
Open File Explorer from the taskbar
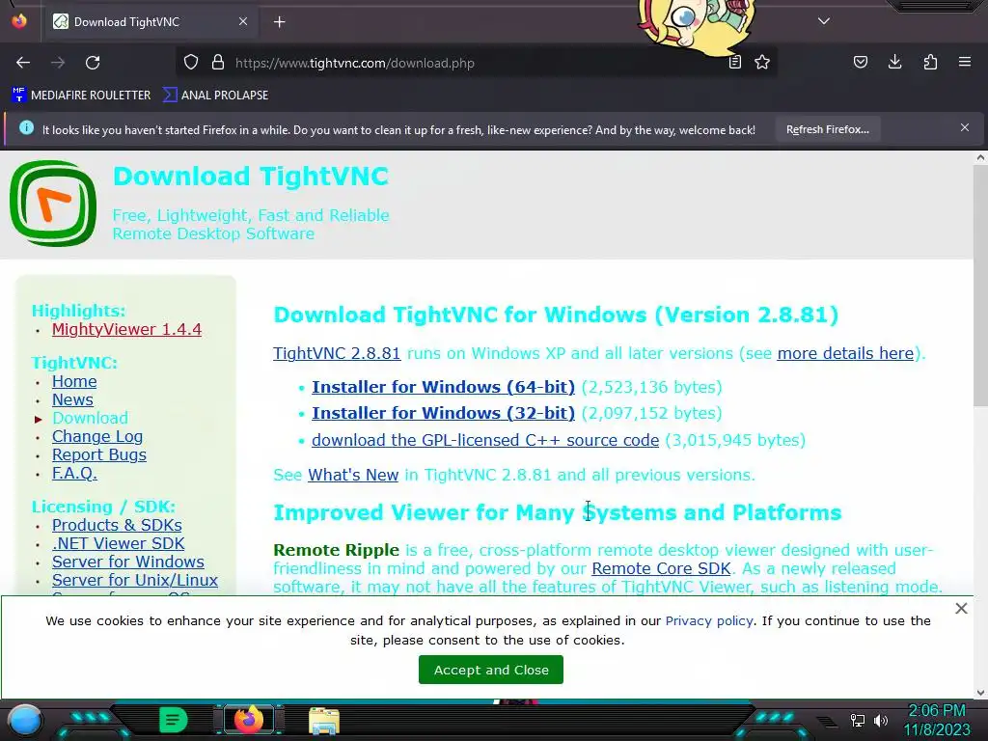tap(324, 721)
